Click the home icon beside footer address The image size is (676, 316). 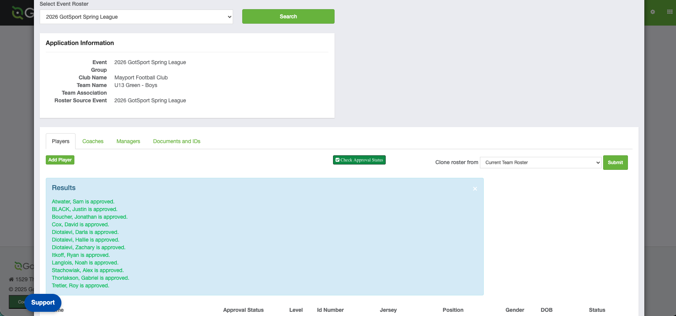[x=11, y=279]
